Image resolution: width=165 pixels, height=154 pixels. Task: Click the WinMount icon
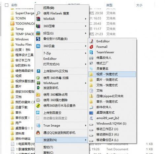pos(38,83)
